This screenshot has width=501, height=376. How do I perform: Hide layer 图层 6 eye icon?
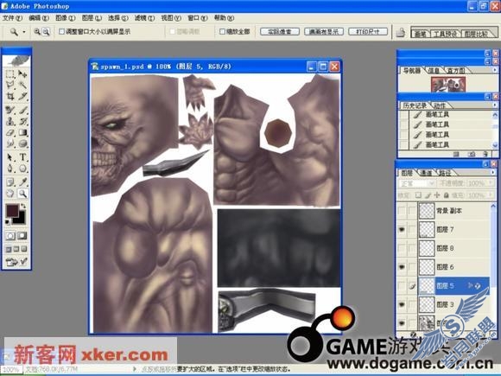[x=402, y=267]
